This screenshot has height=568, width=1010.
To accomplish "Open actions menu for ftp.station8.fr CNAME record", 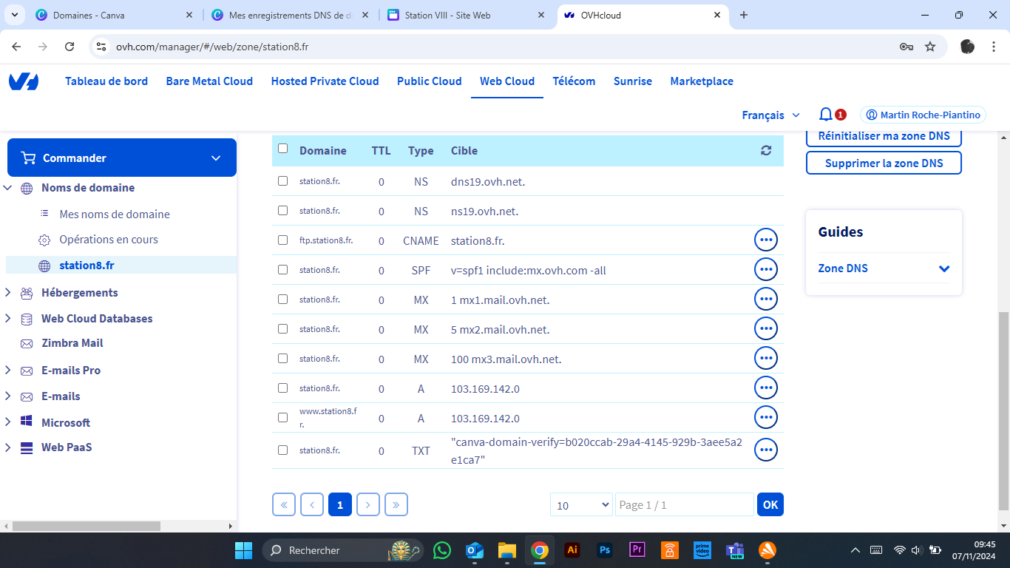I will [766, 240].
